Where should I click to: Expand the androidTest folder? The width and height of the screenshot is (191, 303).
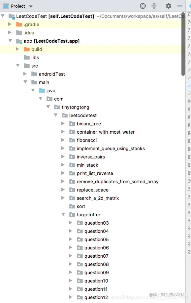coord(25,74)
